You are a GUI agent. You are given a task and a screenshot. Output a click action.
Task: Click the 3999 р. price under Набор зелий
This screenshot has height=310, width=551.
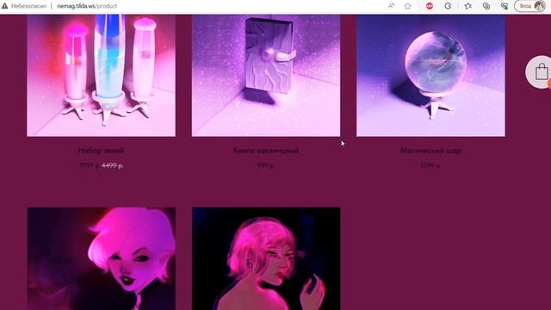(90, 165)
